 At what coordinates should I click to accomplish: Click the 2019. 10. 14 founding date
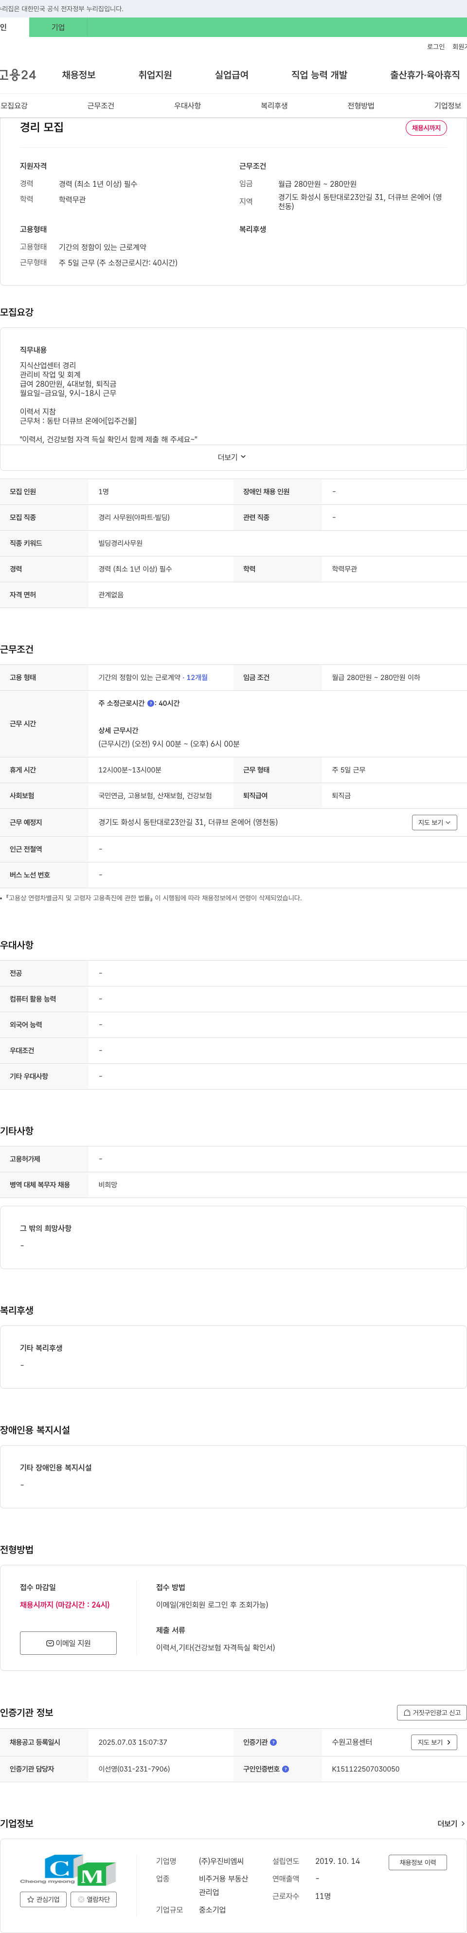(x=337, y=1861)
